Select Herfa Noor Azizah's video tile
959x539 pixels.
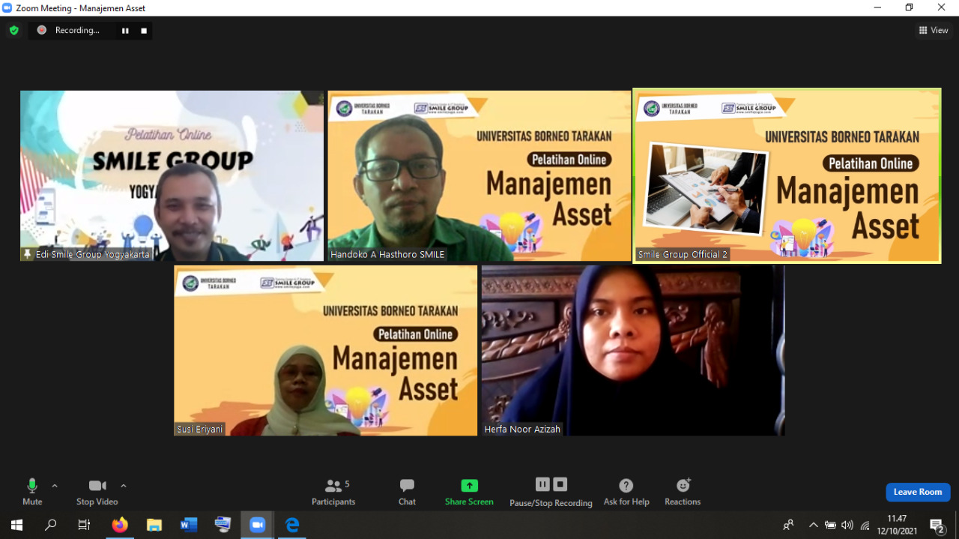633,350
